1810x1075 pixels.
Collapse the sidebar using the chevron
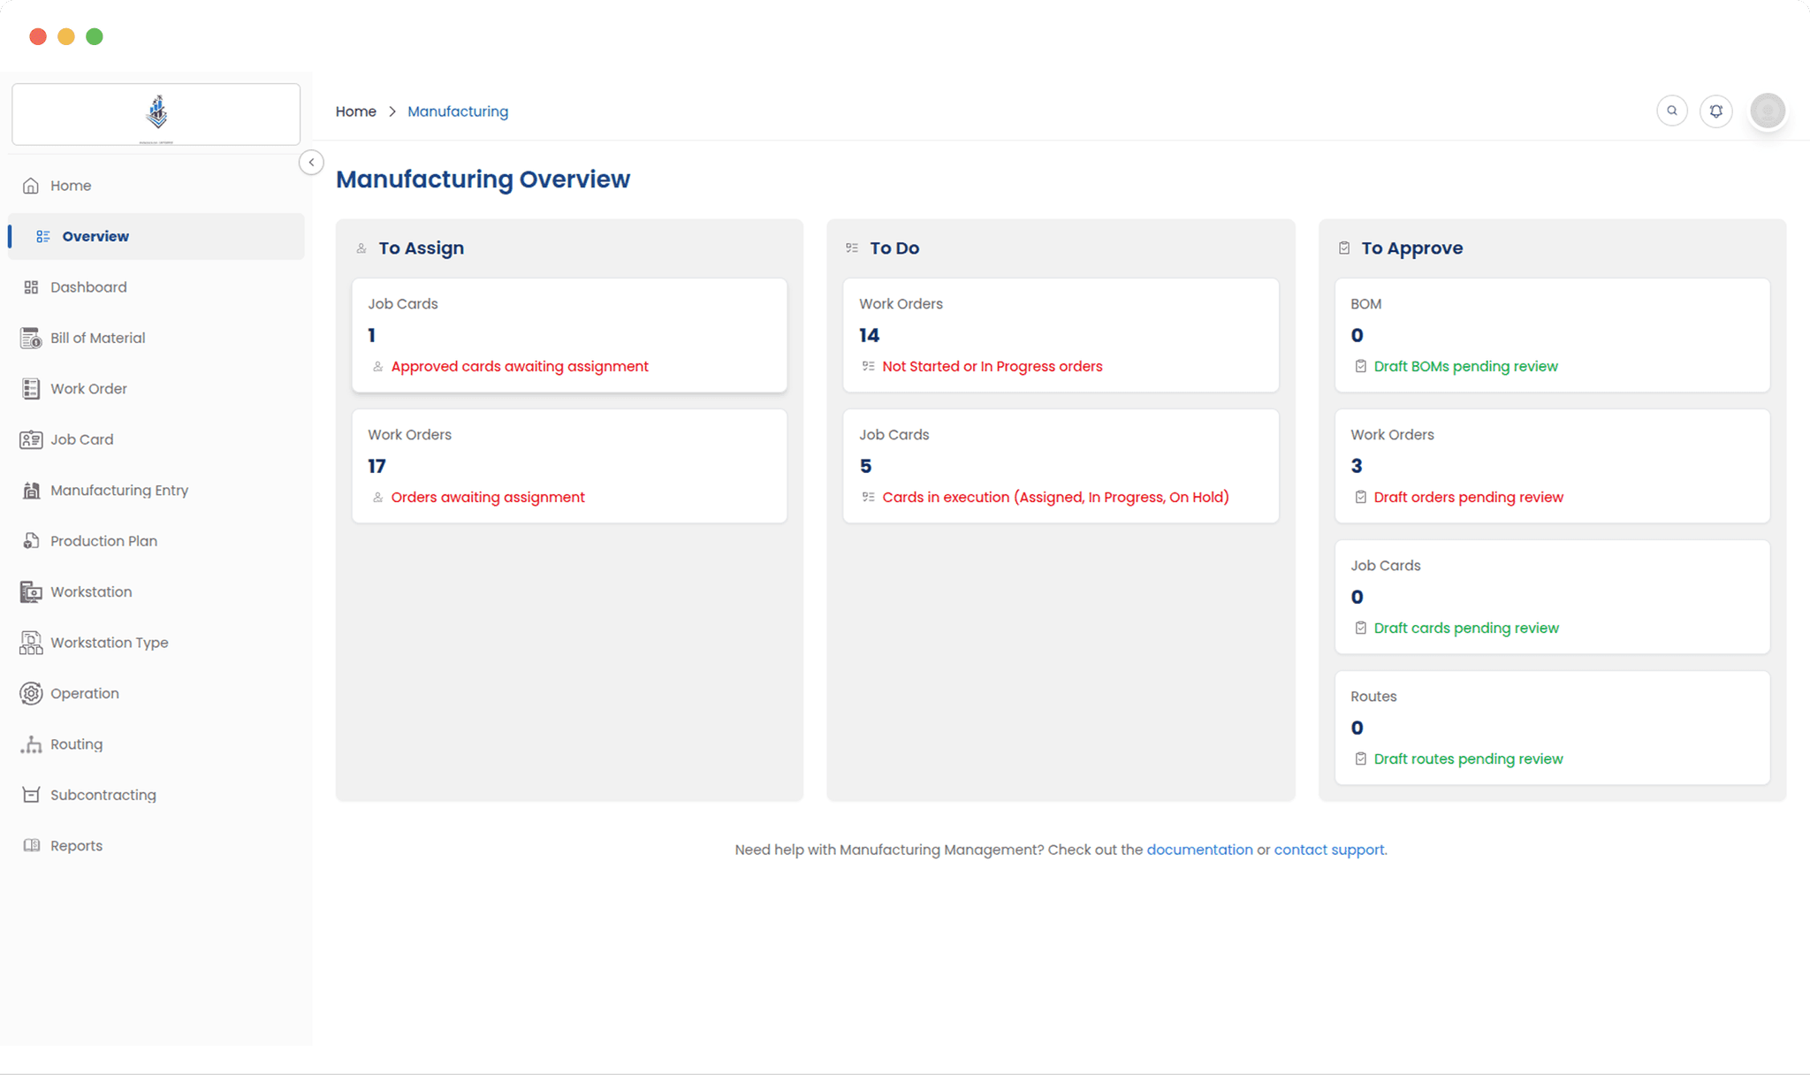[311, 162]
